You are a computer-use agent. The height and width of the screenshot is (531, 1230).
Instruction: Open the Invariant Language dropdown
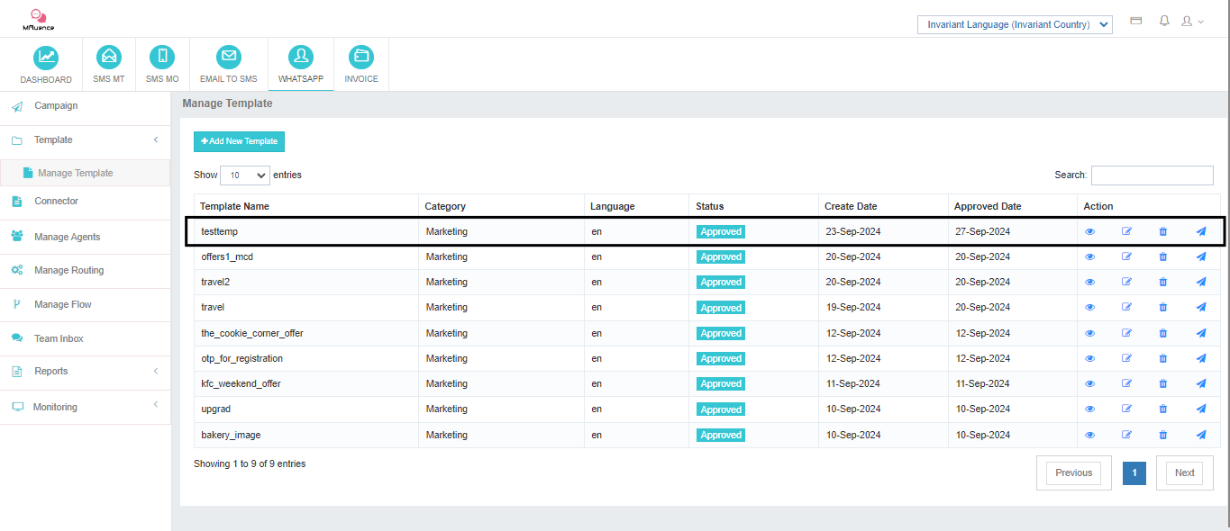[1015, 24]
